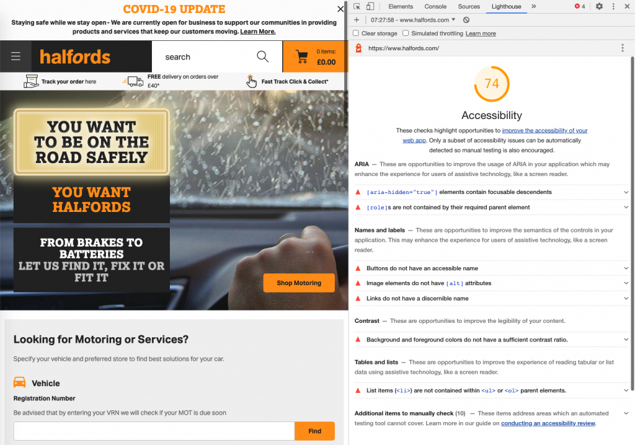The image size is (635, 445).
Task: Click Fast Track Click & Collect link
Action: [295, 81]
